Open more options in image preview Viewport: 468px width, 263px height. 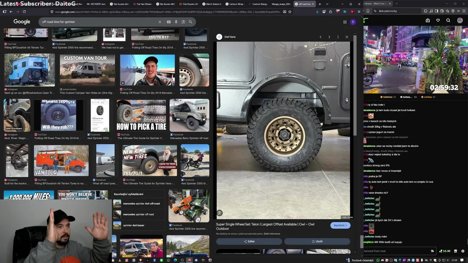(x=338, y=37)
